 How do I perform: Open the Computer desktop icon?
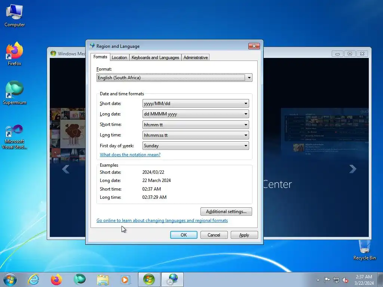tap(15, 16)
